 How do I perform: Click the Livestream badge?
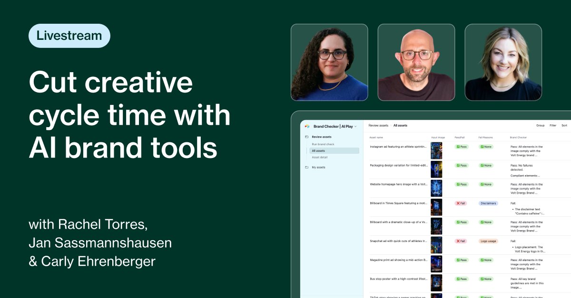69,36
